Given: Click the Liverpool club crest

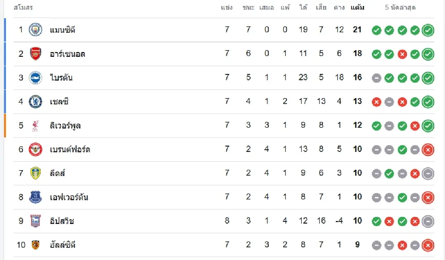Looking at the screenshot, I should (36, 126).
